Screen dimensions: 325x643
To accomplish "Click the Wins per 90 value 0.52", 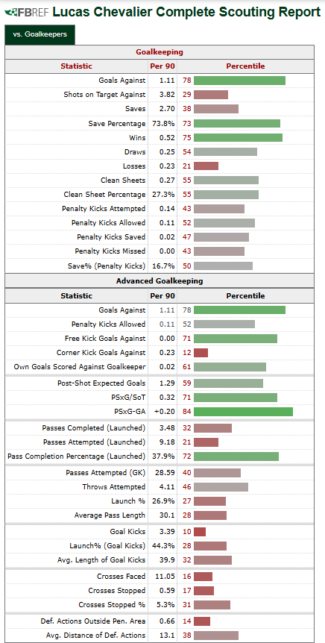I will click(x=167, y=137).
